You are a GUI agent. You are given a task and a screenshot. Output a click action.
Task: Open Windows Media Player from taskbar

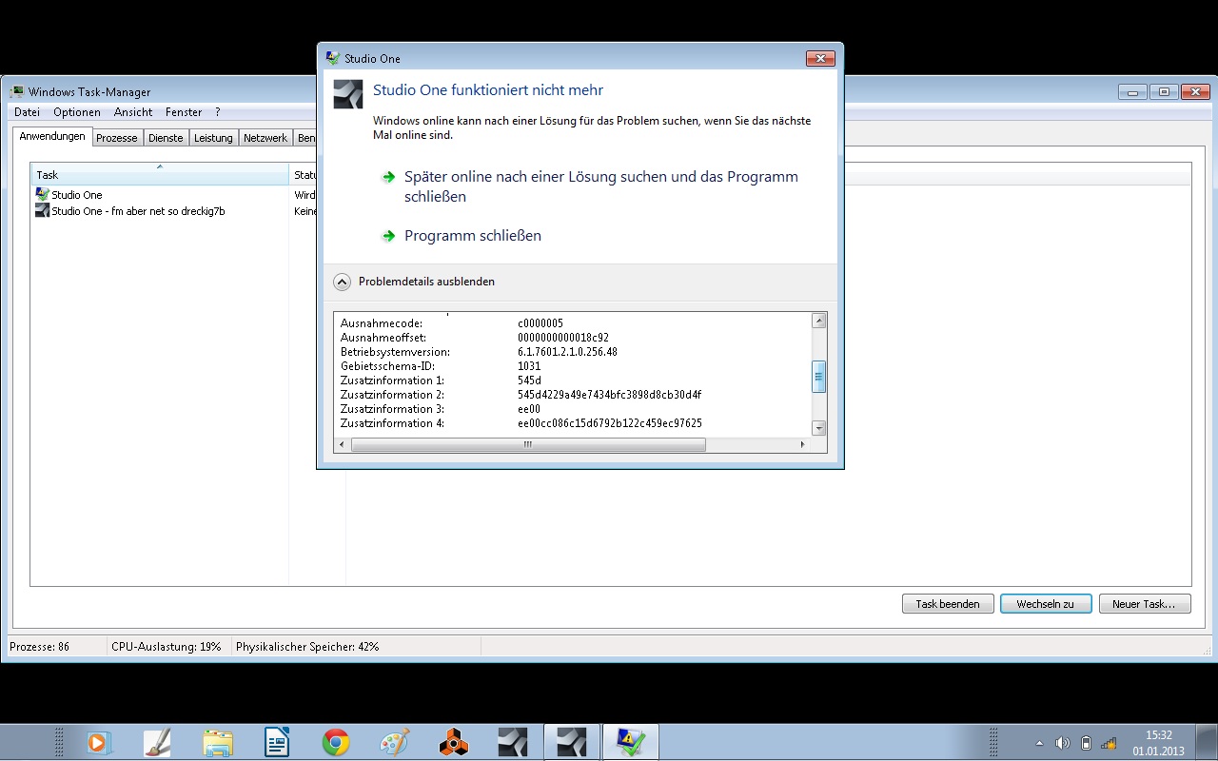click(x=97, y=742)
